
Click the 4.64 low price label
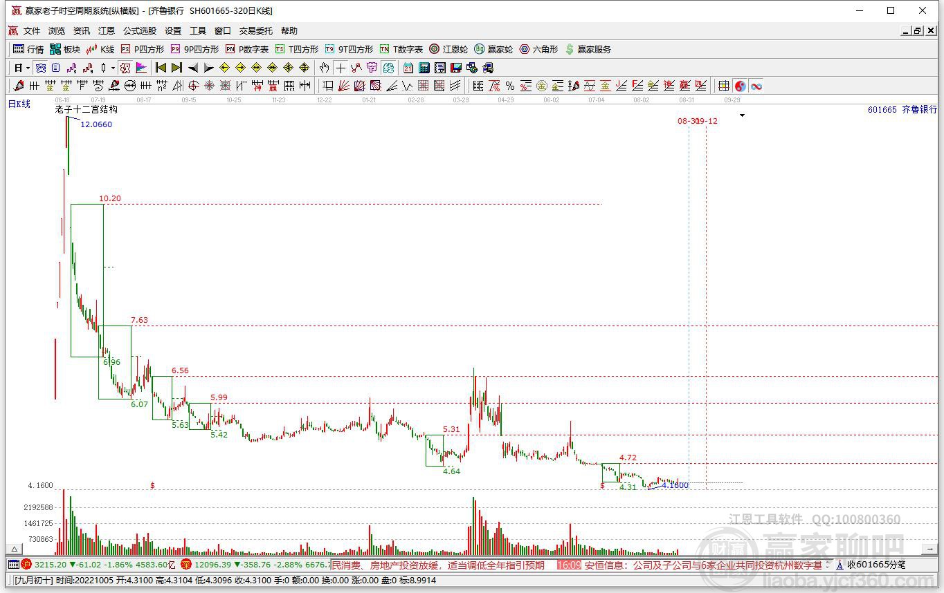tap(451, 471)
